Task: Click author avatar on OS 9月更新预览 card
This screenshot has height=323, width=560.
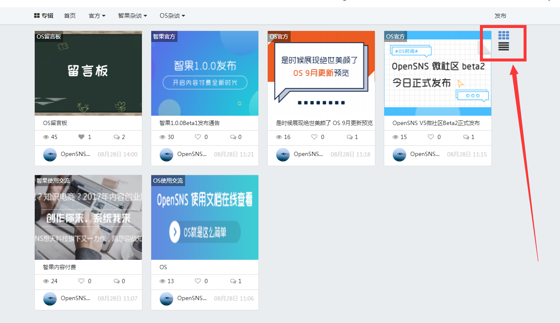Action: pyautogui.click(x=283, y=155)
